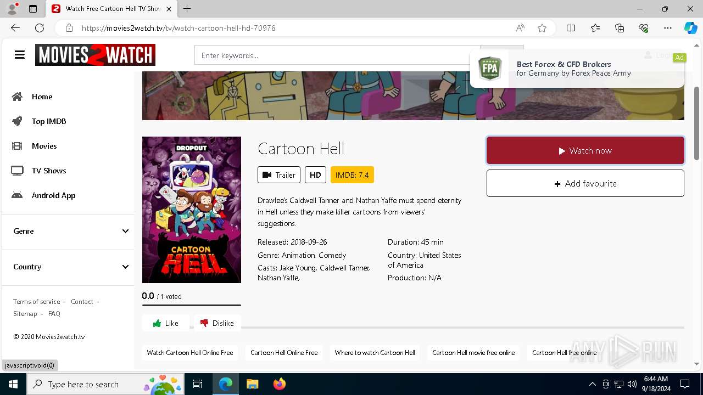Dislike the show with thumbs down
Image resolution: width=703 pixels, height=395 pixels.
tap(217, 323)
